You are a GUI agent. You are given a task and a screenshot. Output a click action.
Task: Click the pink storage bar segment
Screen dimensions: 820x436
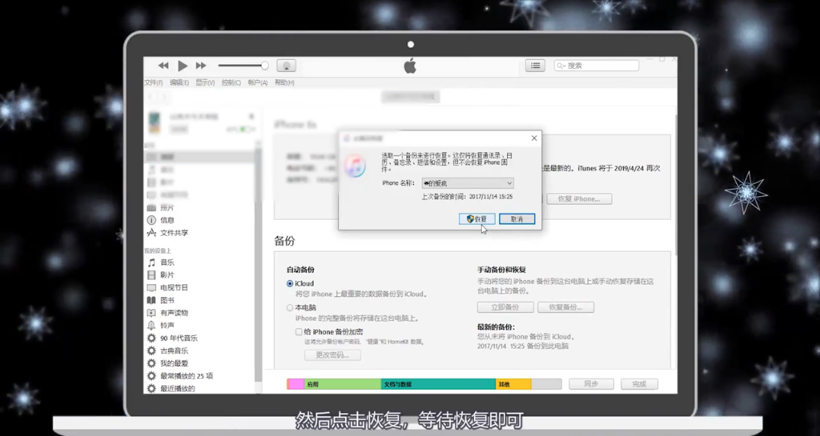click(296, 384)
